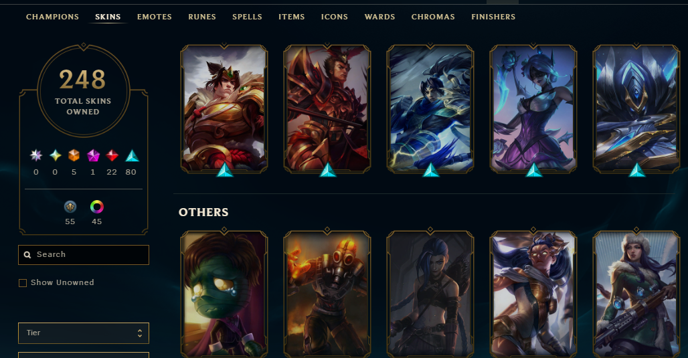
Task: Click the pink tier gem icon
Action: (x=93, y=155)
